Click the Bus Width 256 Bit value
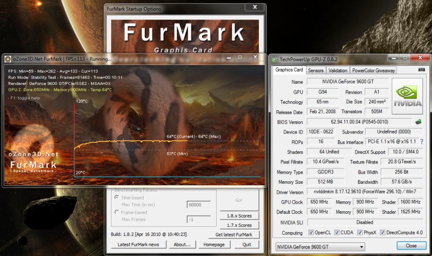Viewport: 432px width, 256px height. tap(402, 172)
